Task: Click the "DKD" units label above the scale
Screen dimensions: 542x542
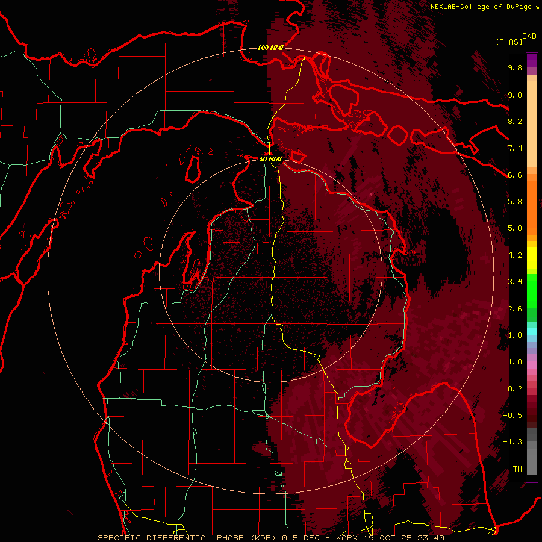Action: pyautogui.click(x=529, y=36)
